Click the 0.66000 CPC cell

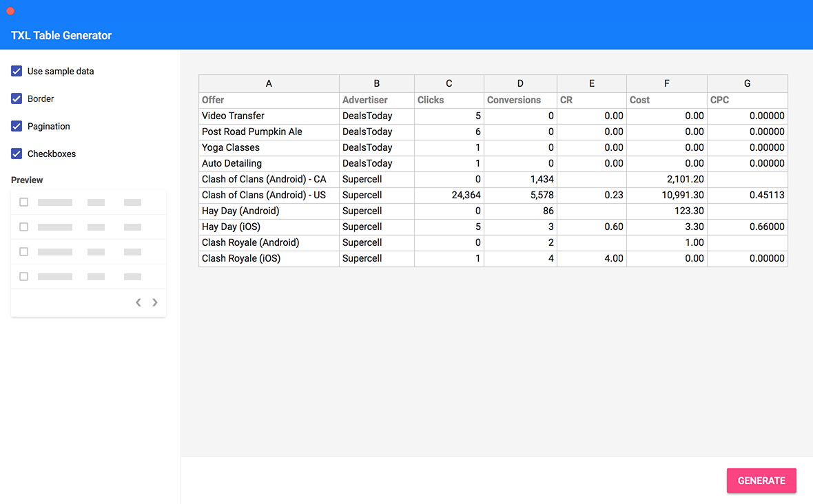click(747, 227)
